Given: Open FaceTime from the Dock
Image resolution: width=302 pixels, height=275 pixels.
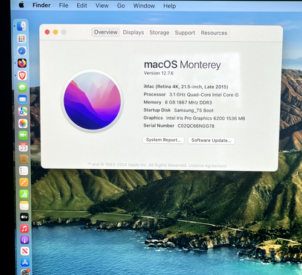Looking at the screenshot, I should [23, 135].
